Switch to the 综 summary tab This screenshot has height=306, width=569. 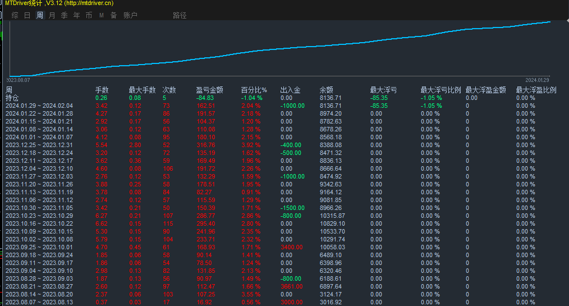pos(15,16)
